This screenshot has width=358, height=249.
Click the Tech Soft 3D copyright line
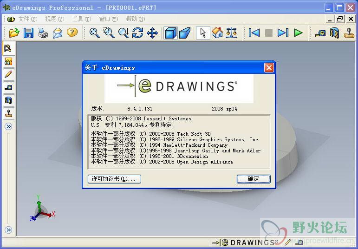pyautogui.click(x=151, y=134)
